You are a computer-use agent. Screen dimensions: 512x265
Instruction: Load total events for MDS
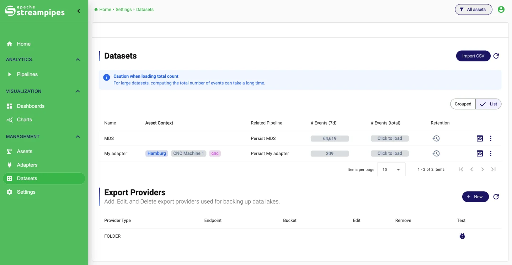(x=390, y=138)
